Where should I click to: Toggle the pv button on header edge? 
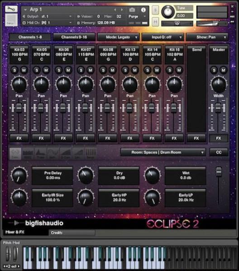(x=232, y=22)
